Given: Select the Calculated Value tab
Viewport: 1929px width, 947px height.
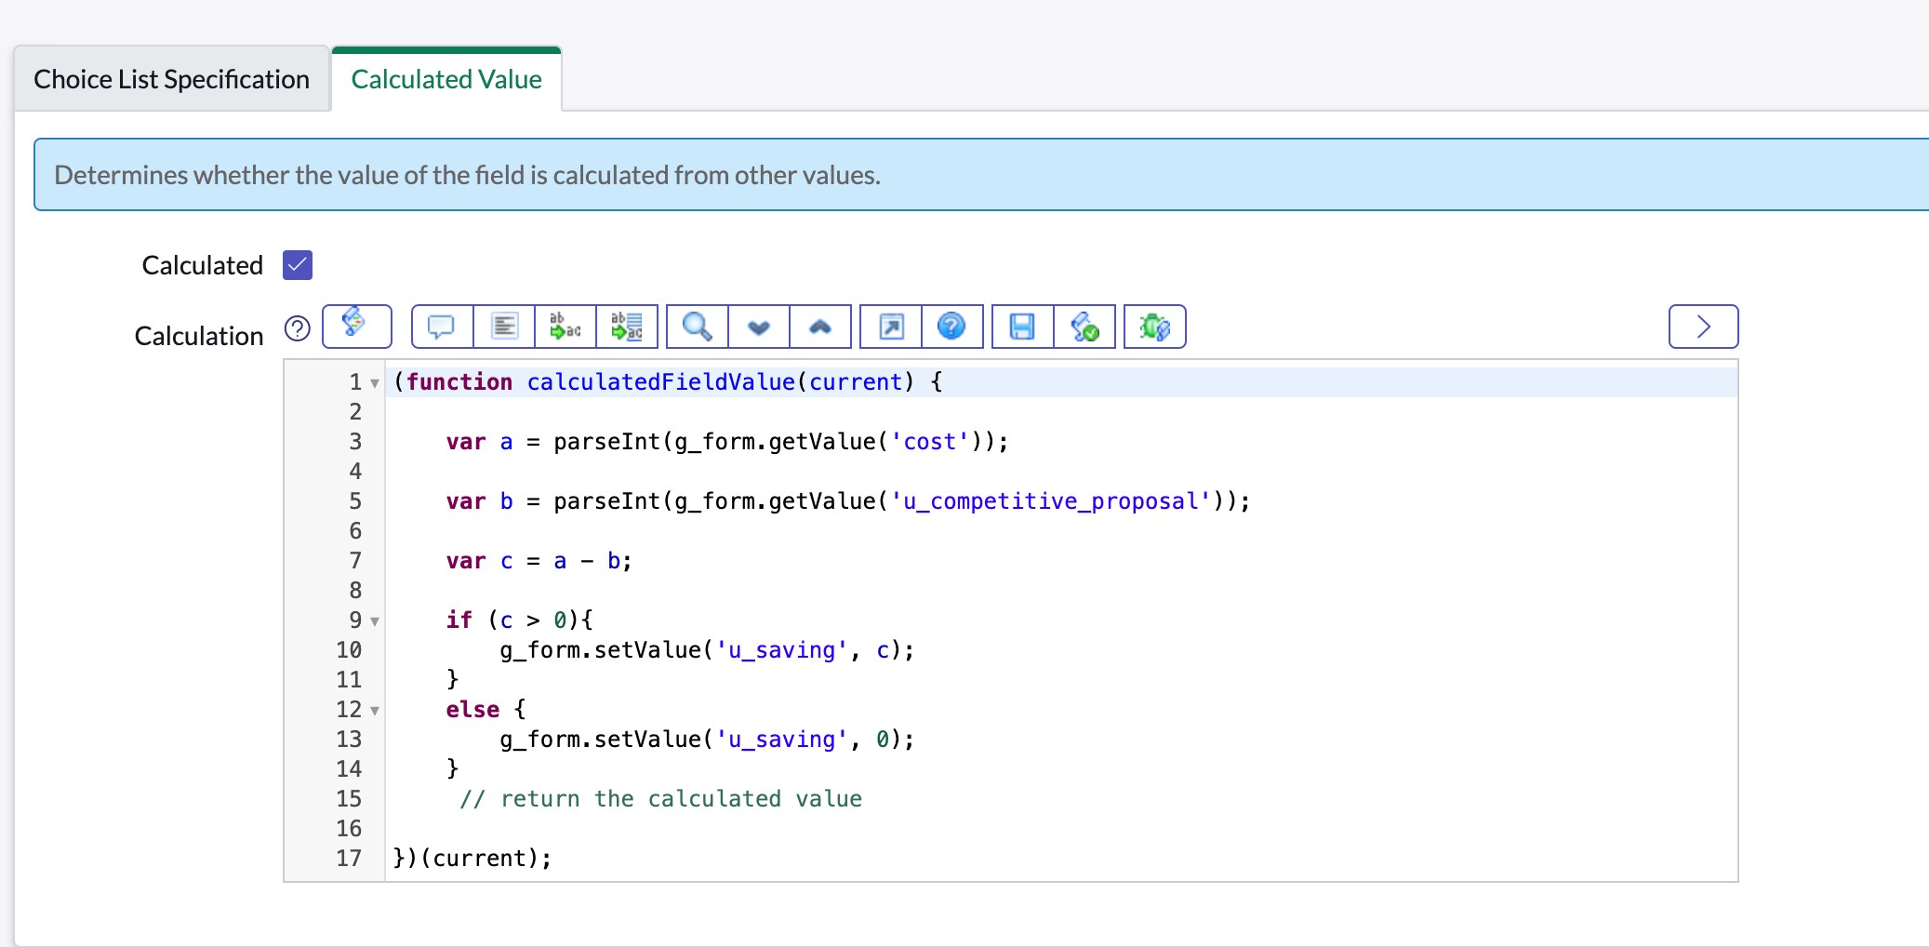Looking at the screenshot, I should [x=446, y=80].
